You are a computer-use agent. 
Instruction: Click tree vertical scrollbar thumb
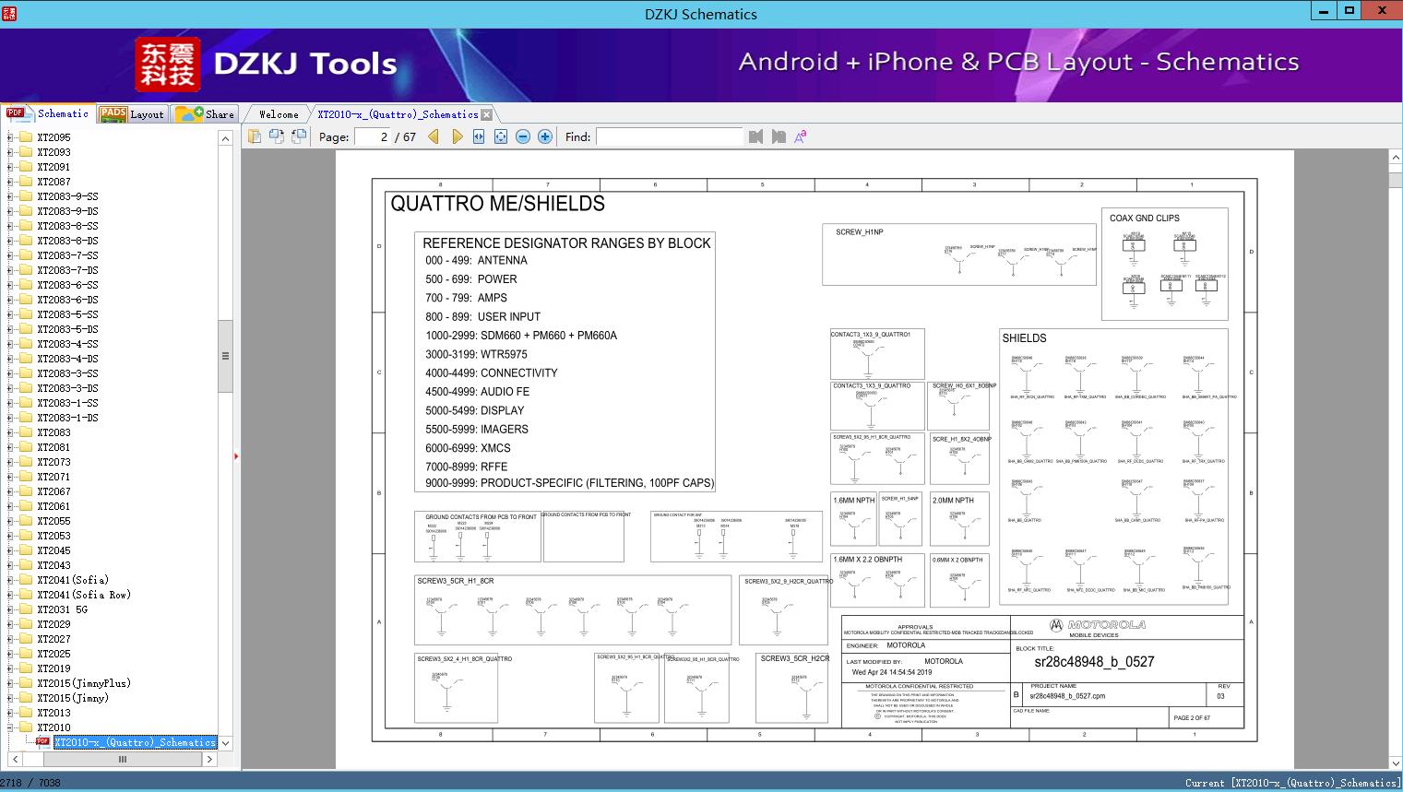pyautogui.click(x=225, y=356)
